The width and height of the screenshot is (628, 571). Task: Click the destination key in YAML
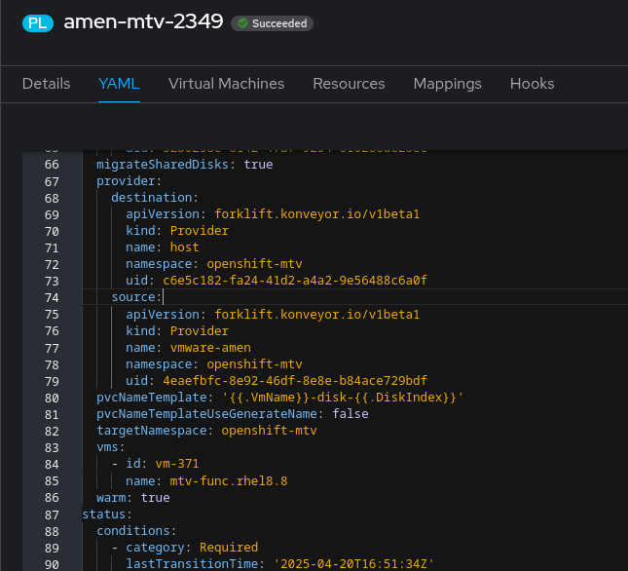click(x=152, y=198)
